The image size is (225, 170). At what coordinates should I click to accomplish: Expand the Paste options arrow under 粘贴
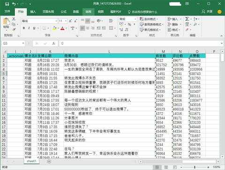coord(6,30)
